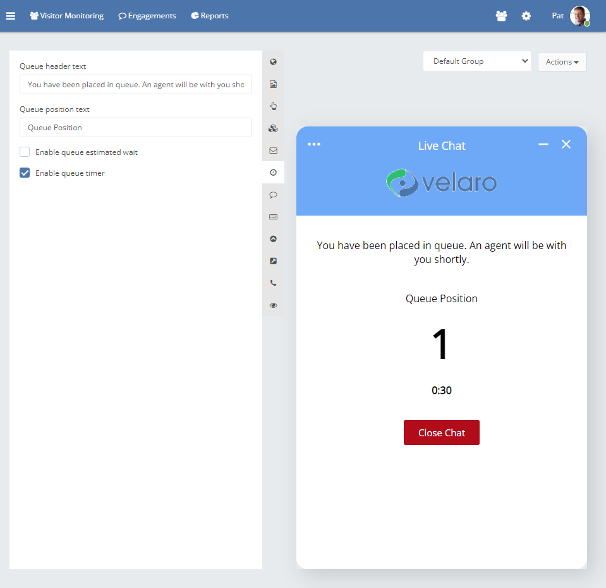This screenshot has width=606, height=588.
Task: Enable queue estimated wait checkbox
Action: (x=25, y=152)
